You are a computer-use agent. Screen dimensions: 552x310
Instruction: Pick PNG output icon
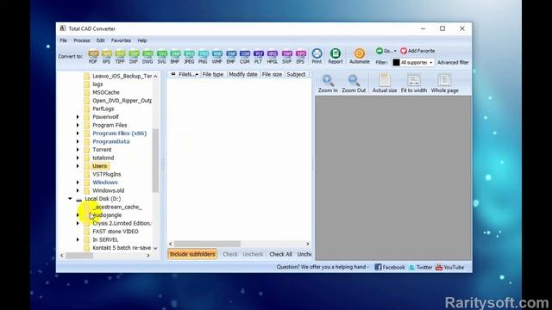point(203,56)
